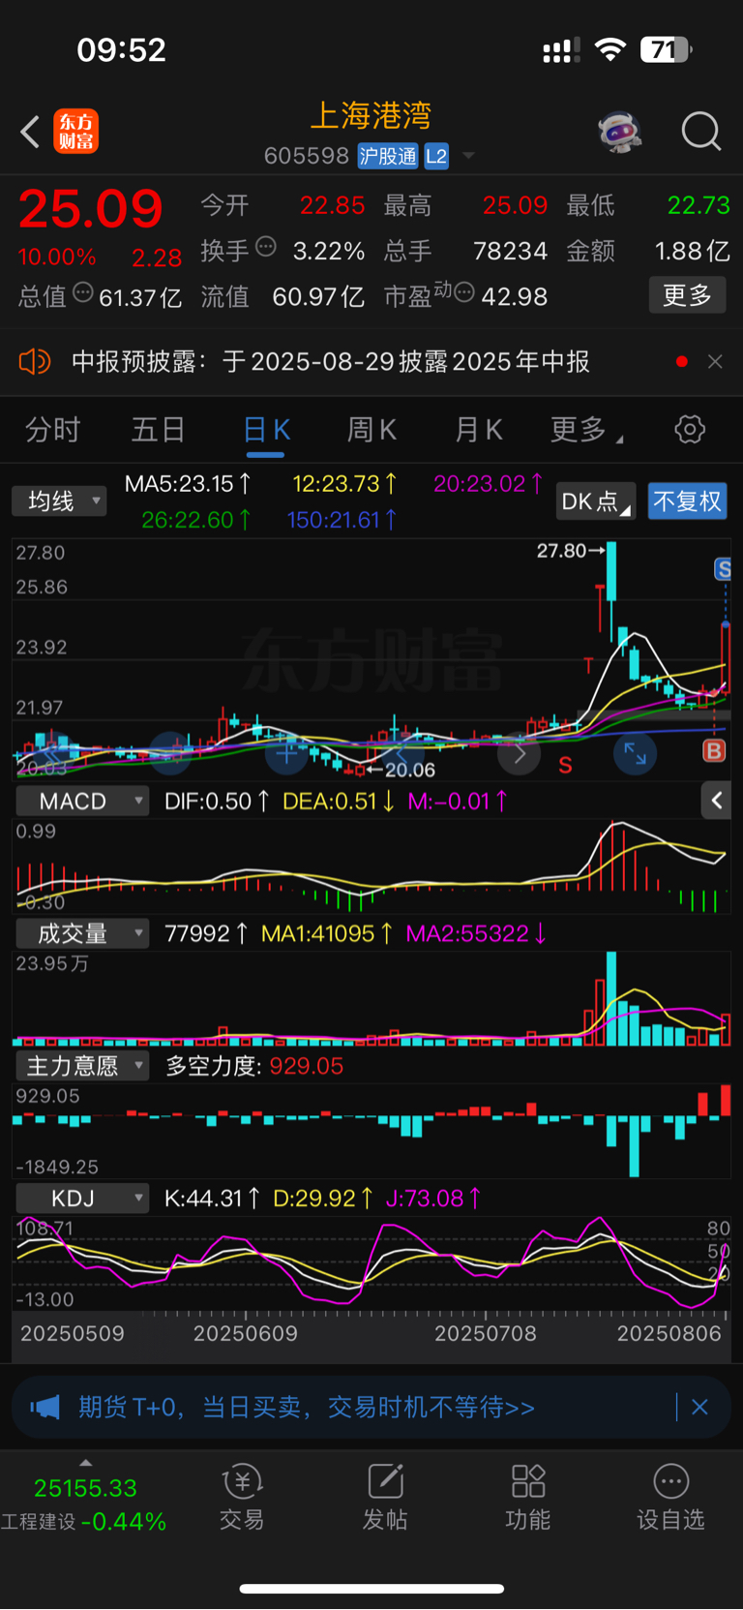Close the 期货 T+0 banner
This screenshot has height=1610, width=743.
(699, 1407)
